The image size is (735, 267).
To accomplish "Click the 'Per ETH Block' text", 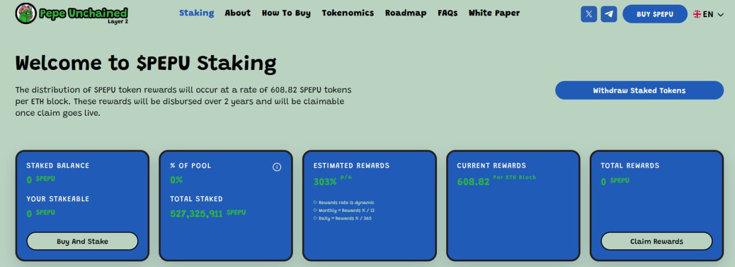I will 514,178.
